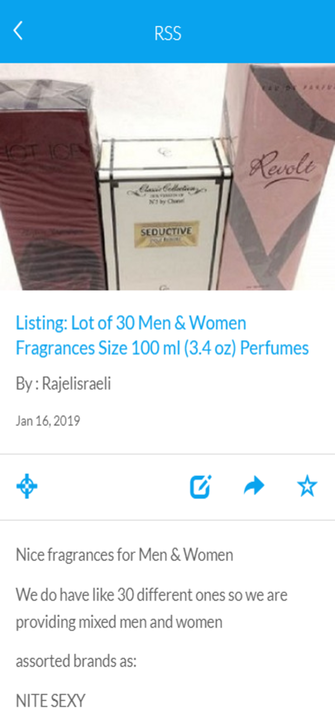Tap the 'providing mixed men and women' line

(x=119, y=622)
